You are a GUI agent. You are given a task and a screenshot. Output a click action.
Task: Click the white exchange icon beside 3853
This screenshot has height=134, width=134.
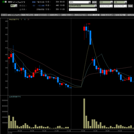point(5,2)
